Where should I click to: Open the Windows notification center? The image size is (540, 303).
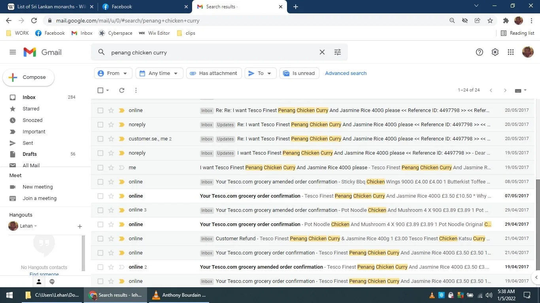pos(527,295)
